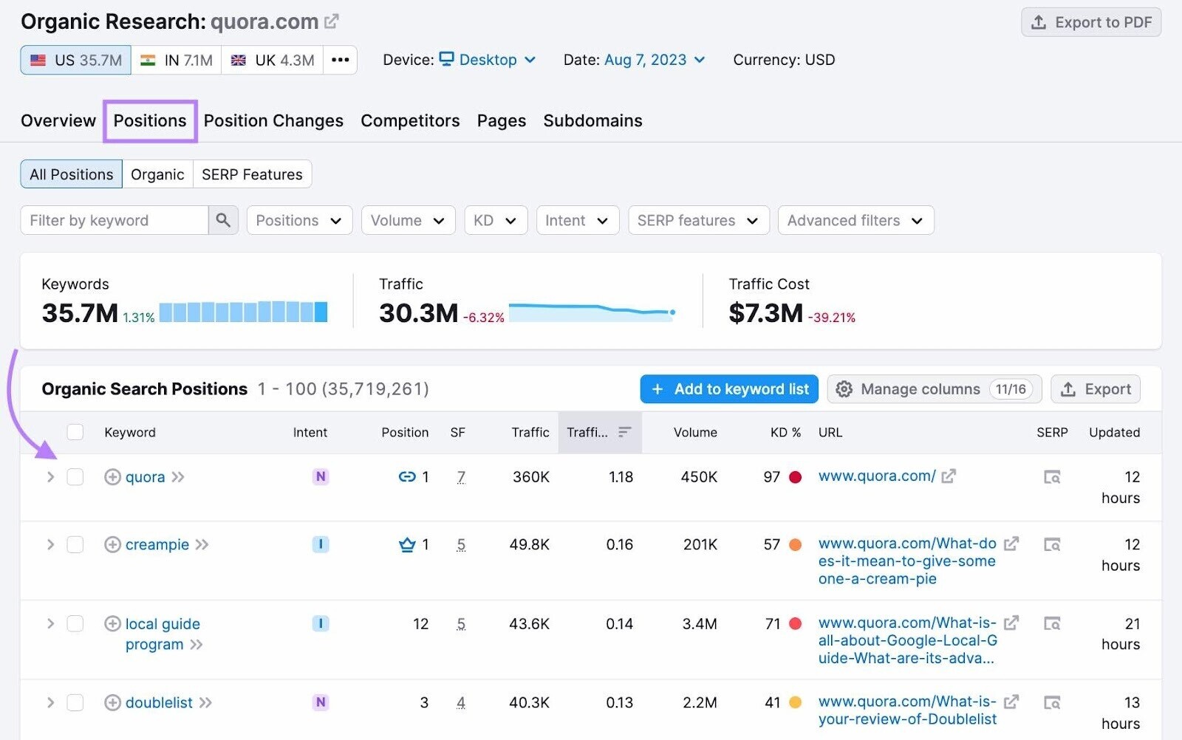Image resolution: width=1182 pixels, height=740 pixels.
Task: Open double-arrow details for creampie keyword
Action: click(202, 544)
